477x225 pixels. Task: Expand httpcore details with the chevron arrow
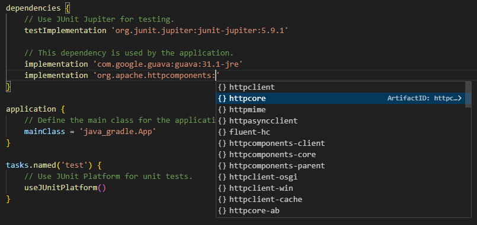coord(460,98)
